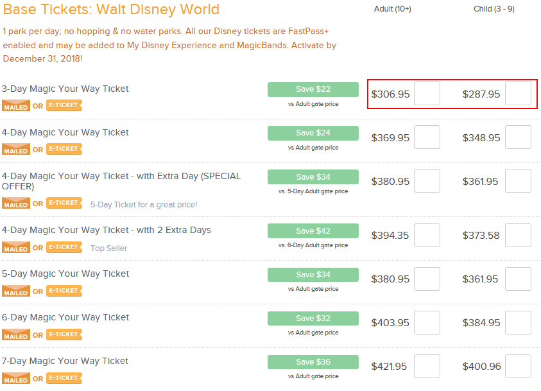Click E-TICKET badge beside '5-Day Ticket for a great price!'

coord(64,203)
